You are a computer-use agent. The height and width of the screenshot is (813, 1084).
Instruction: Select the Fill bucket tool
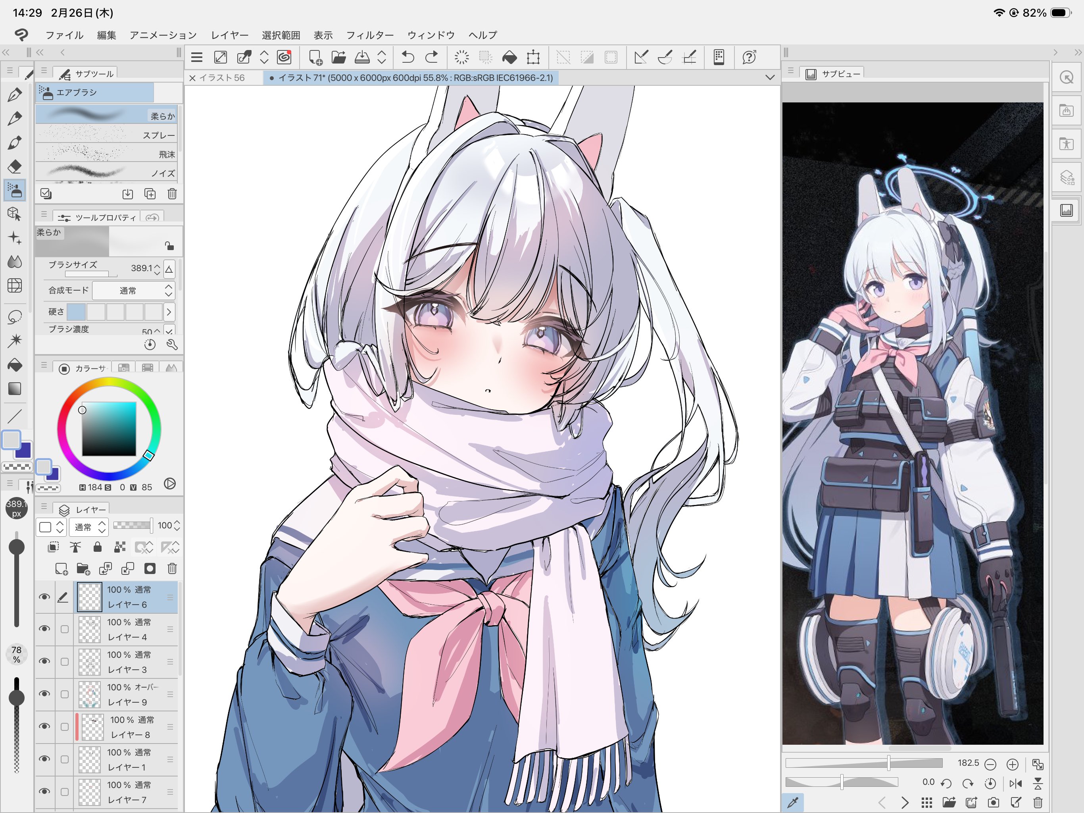pos(15,365)
